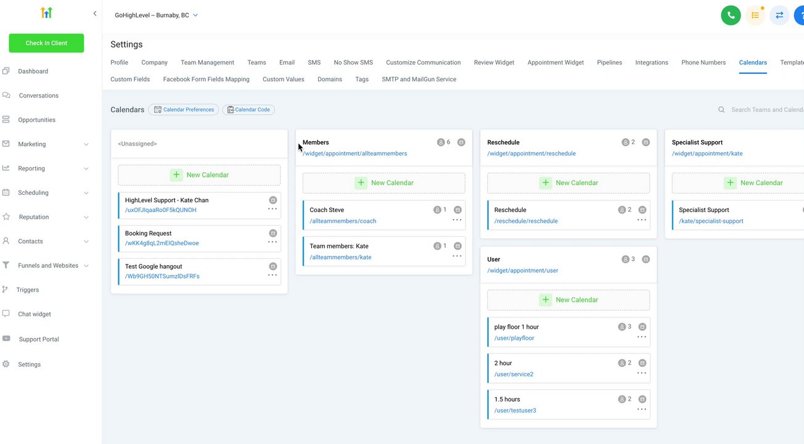Click the Contacts person icon
The height and width of the screenshot is (444, 804).
pyautogui.click(x=6, y=241)
